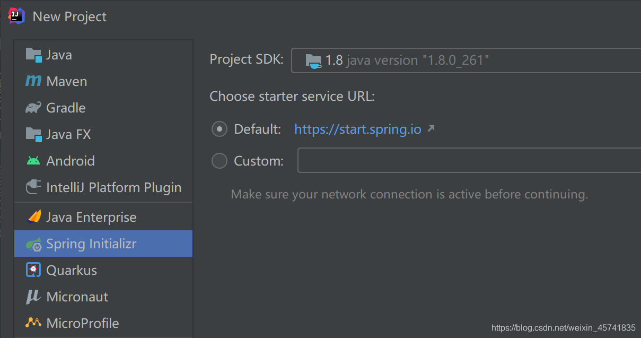This screenshot has height=338, width=641.
Task: Click the external link arrow after start.spring.io
Action: pyautogui.click(x=431, y=128)
